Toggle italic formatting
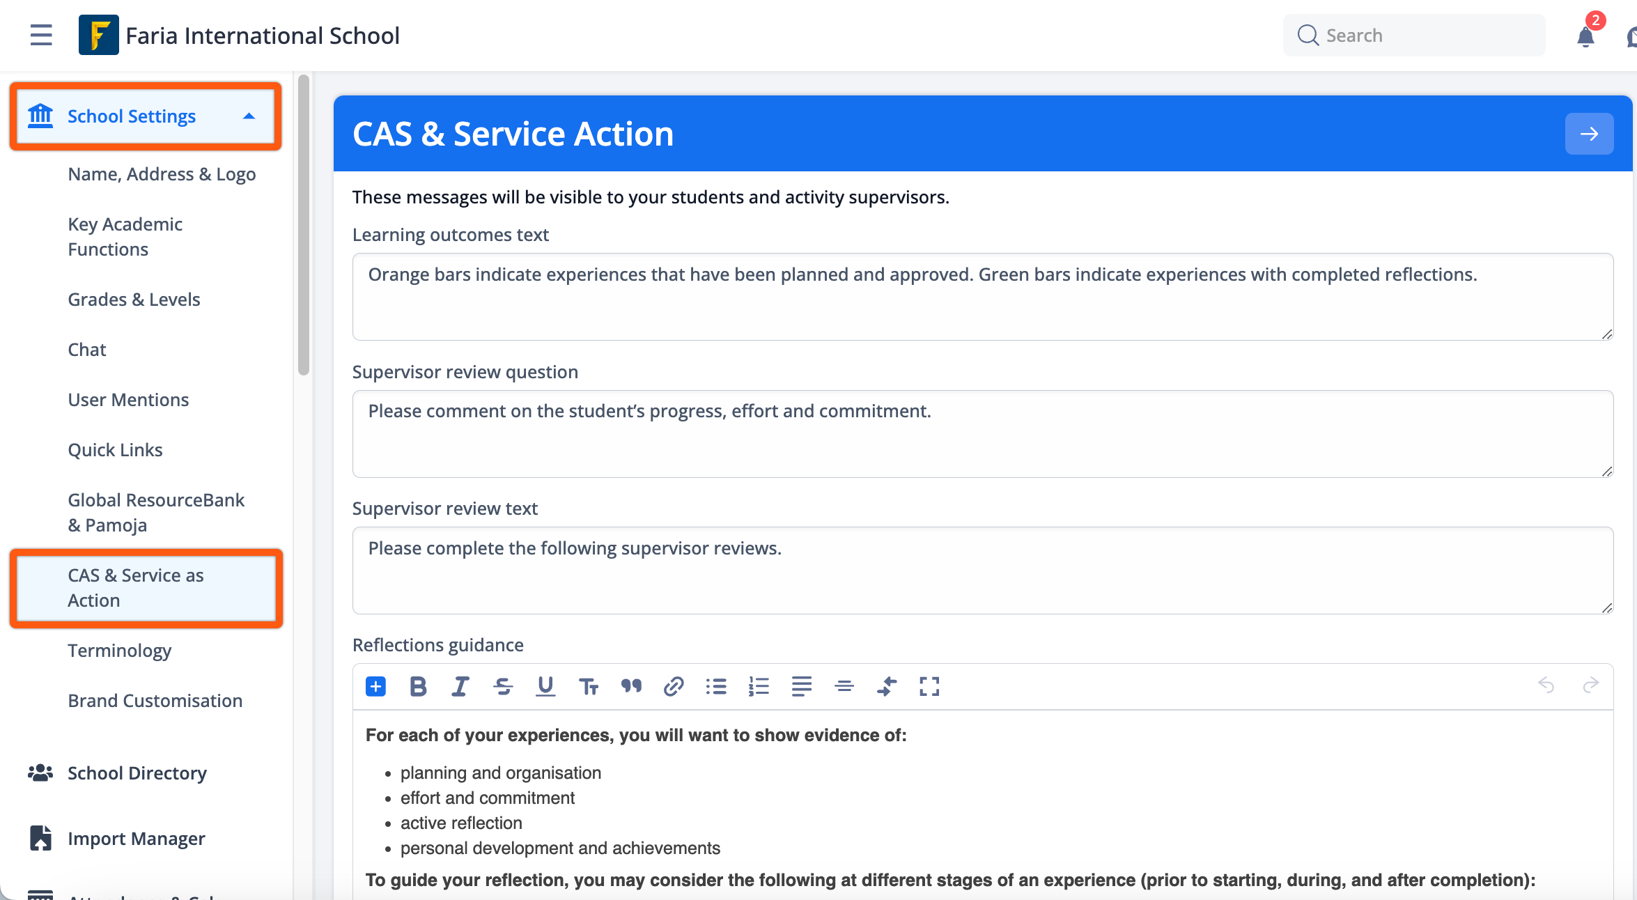1637x900 pixels. click(460, 686)
